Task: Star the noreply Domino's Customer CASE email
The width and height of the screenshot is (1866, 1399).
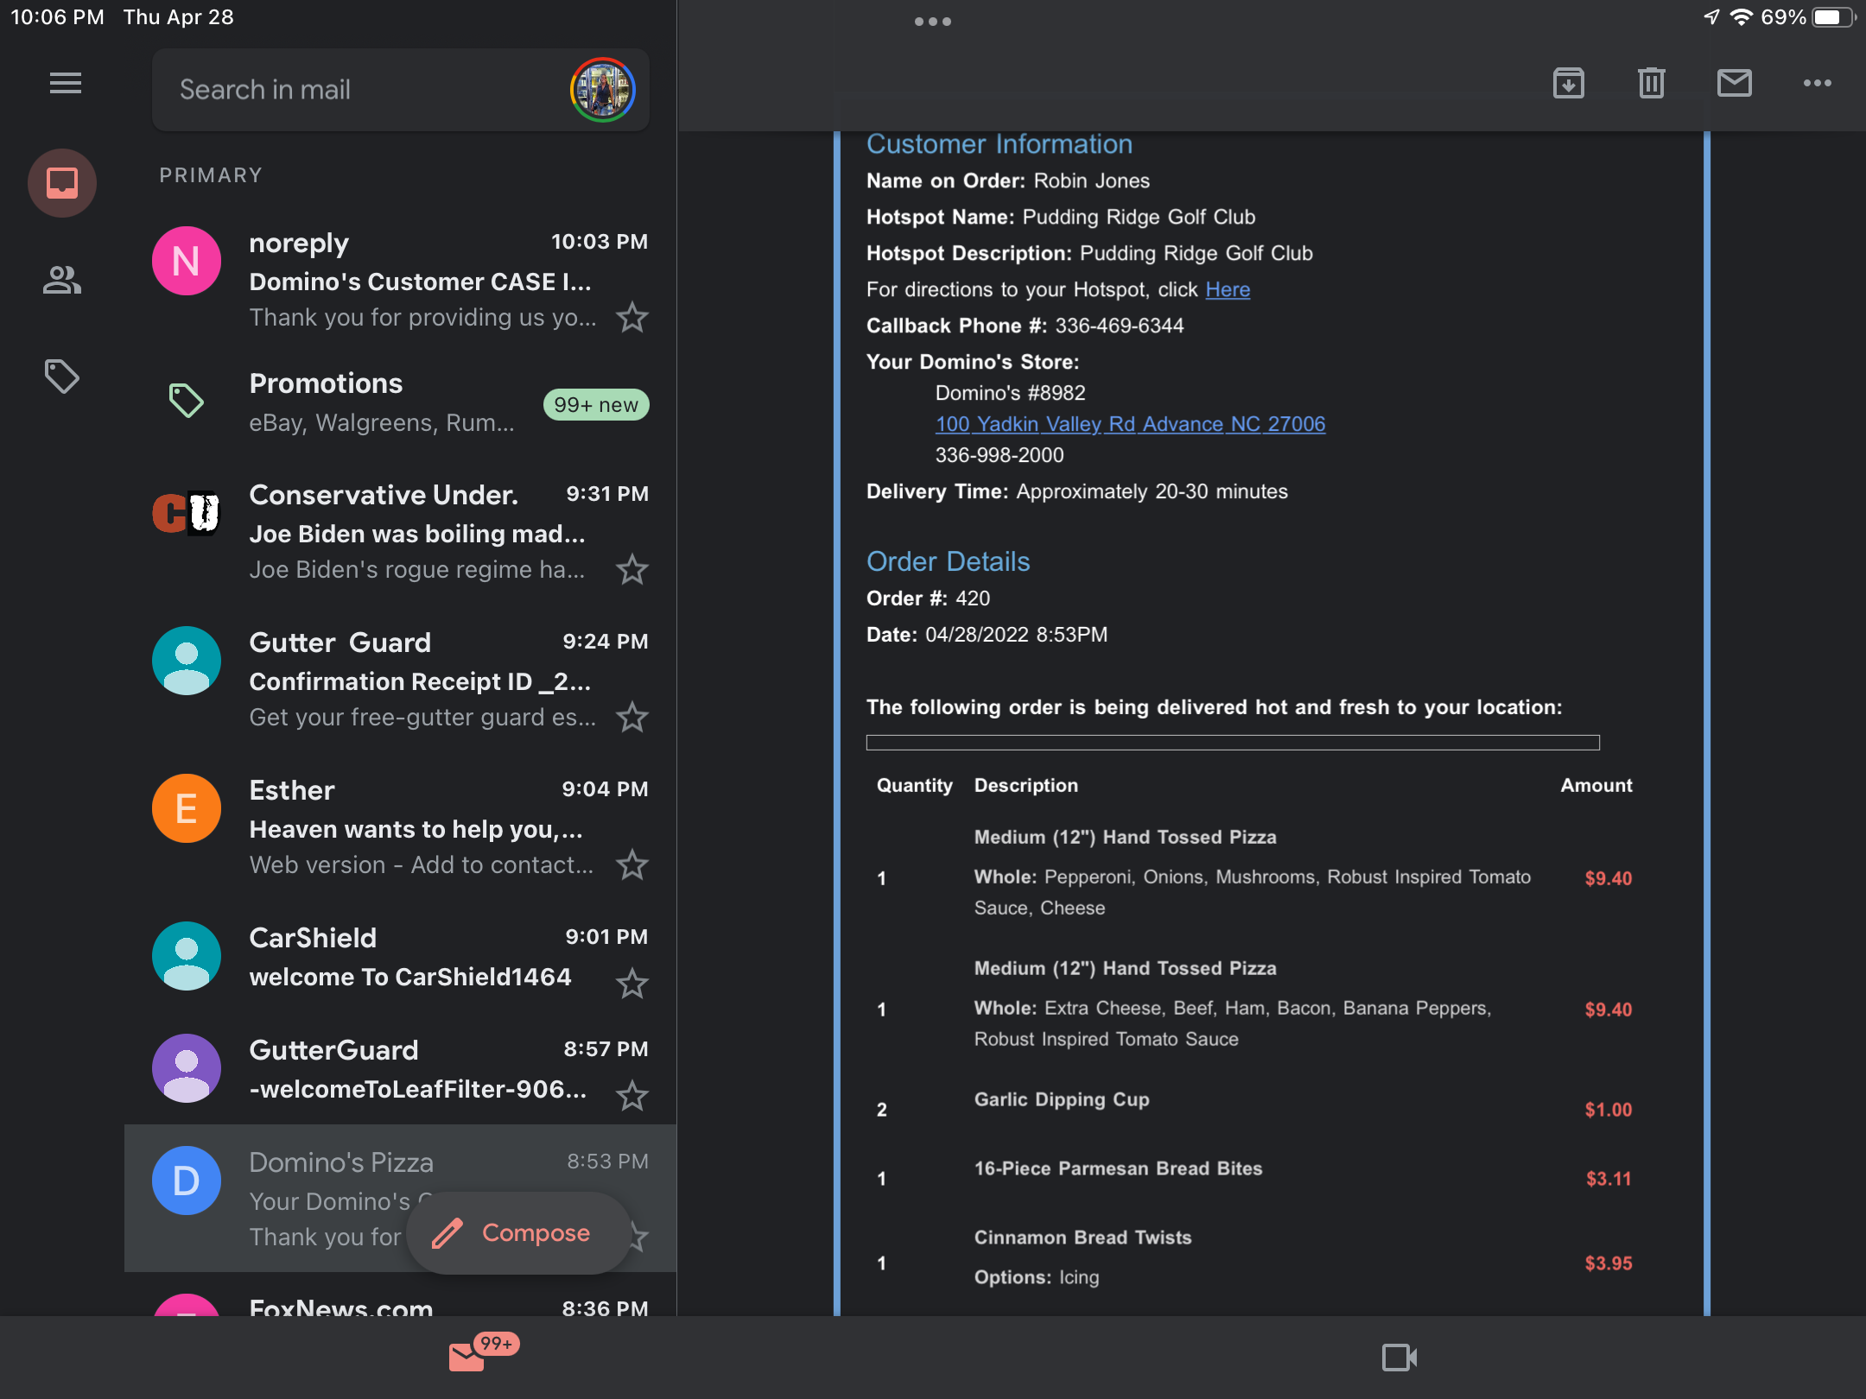Action: pyautogui.click(x=632, y=318)
